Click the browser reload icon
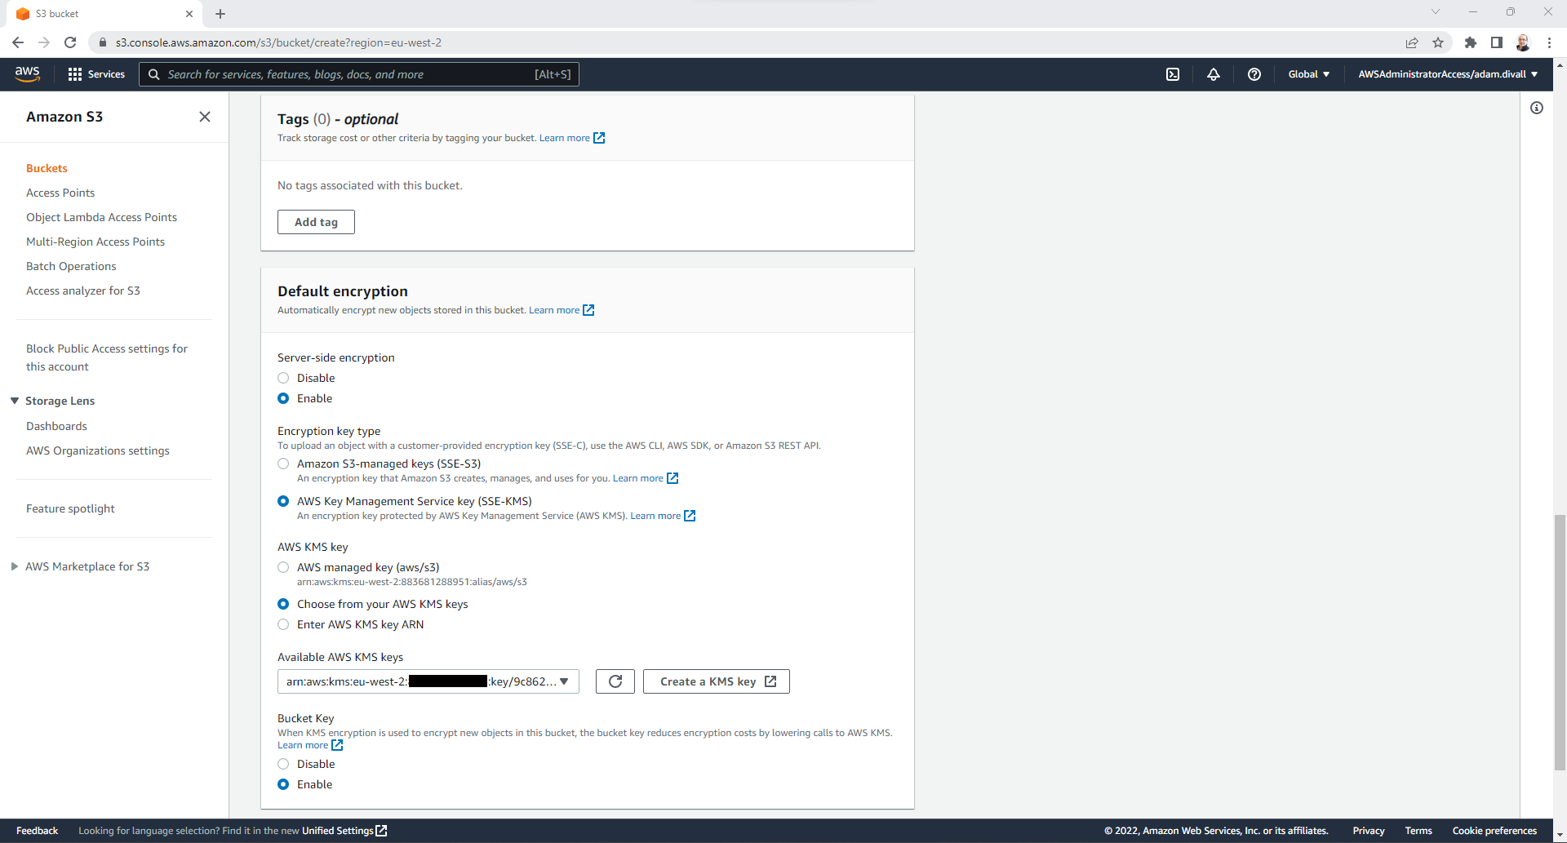The width and height of the screenshot is (1567, 843). point(70,42)
